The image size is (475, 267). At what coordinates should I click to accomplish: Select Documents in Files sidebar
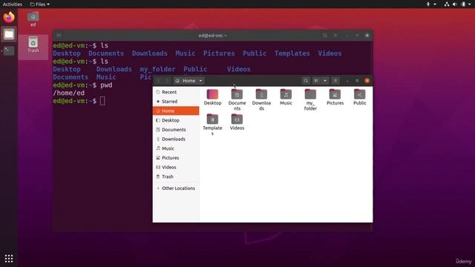(x=176, y=130)
